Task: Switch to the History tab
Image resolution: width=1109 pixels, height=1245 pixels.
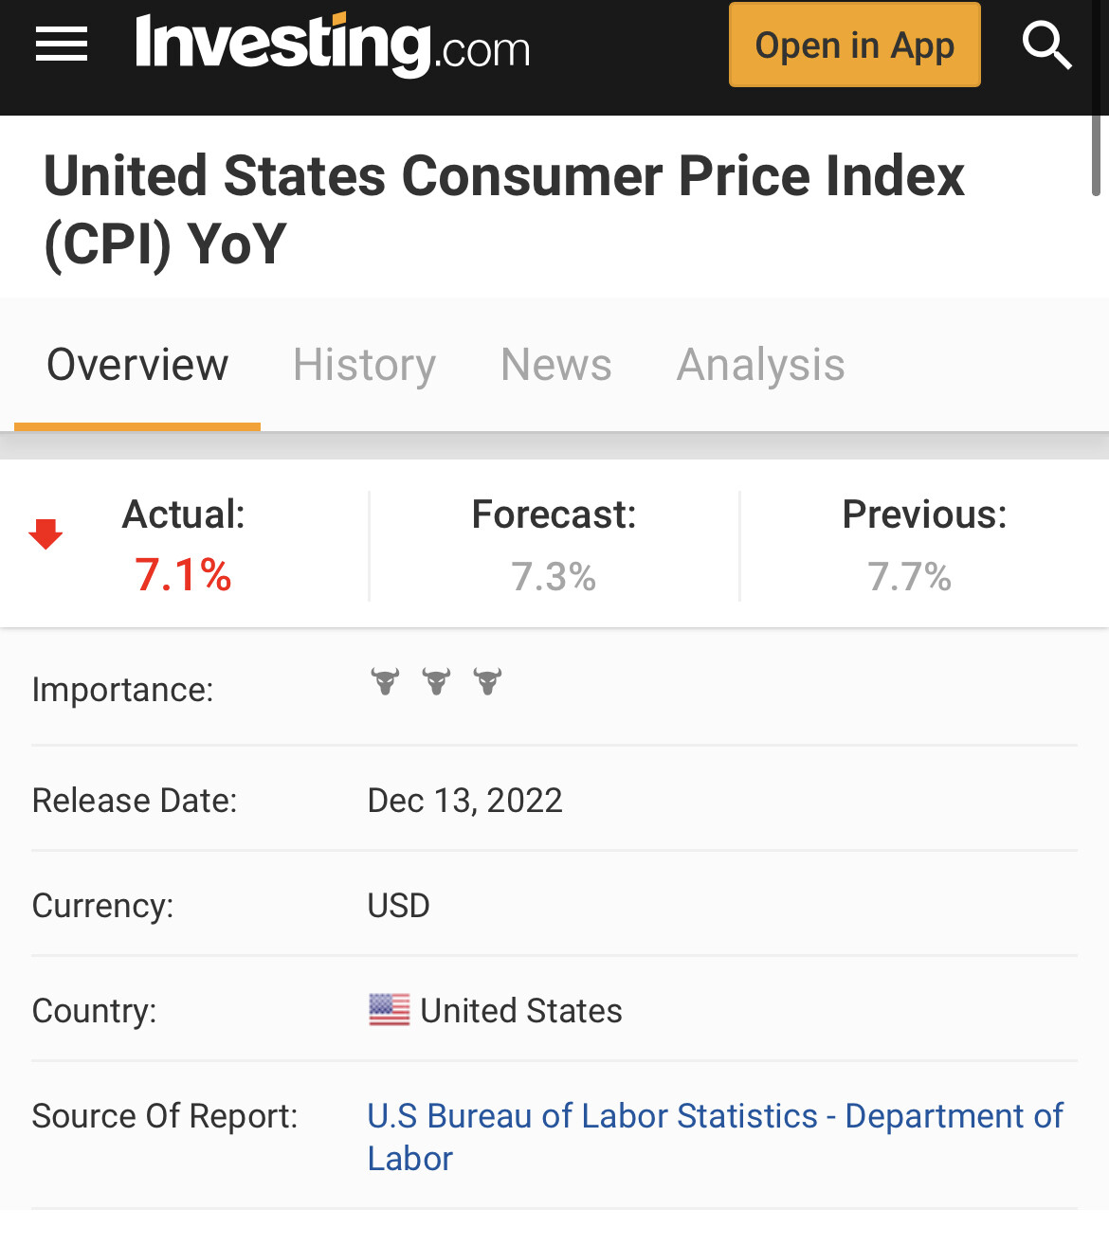Action: 364,365
